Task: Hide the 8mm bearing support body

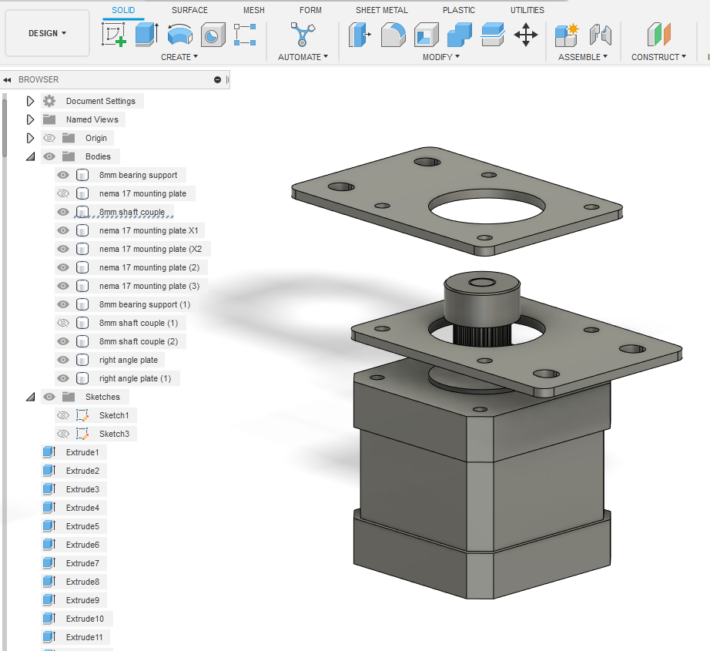Action: 63,175
